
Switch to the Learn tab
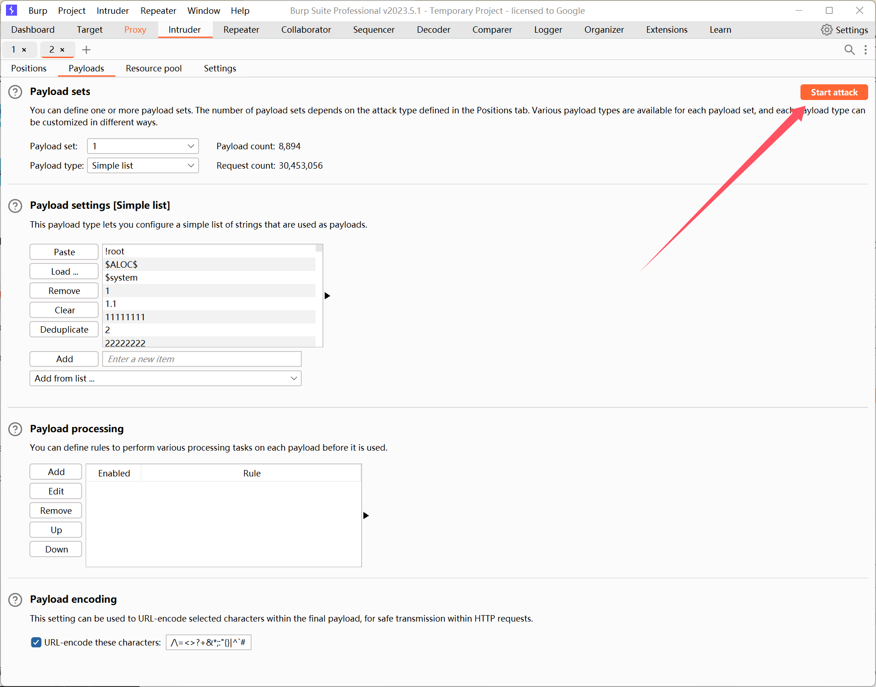(x=720, y=29)
